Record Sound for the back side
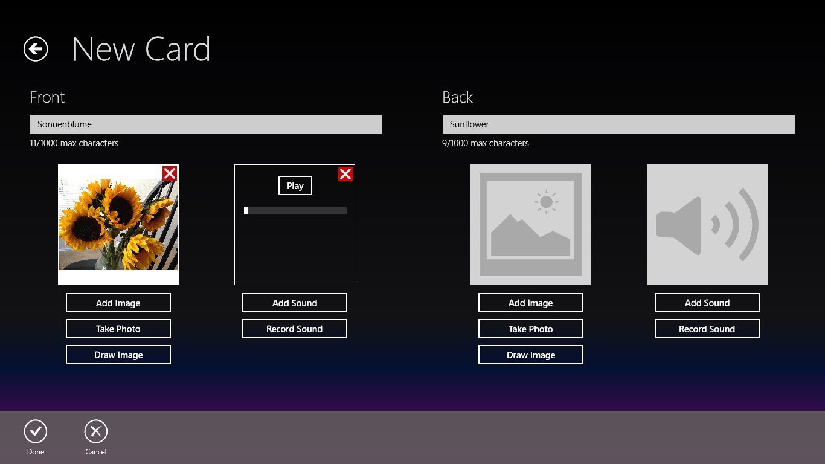The width and height of the screenshot is (825, 464). tap(707, 329)
